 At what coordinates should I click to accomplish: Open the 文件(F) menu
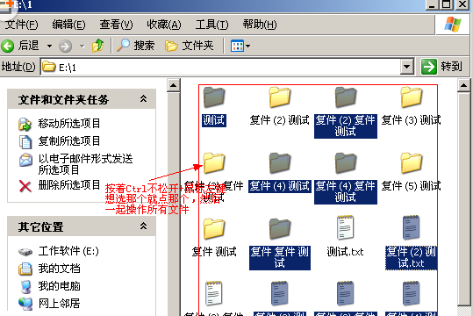[x=21, y=25]
